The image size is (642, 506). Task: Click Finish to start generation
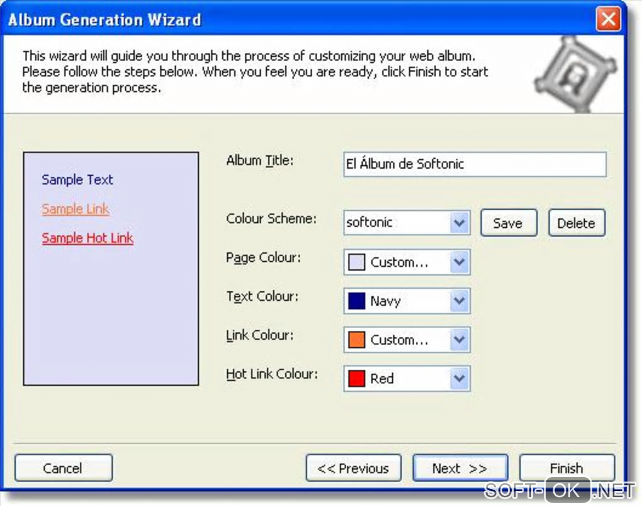(566, 468)
